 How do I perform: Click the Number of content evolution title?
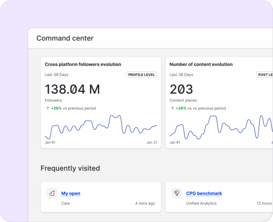click(x=201, y=64)
